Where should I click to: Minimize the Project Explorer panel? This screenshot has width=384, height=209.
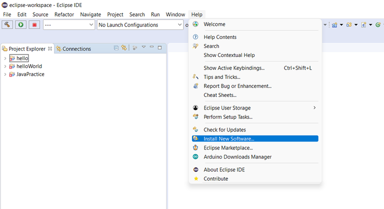point(152,47)
